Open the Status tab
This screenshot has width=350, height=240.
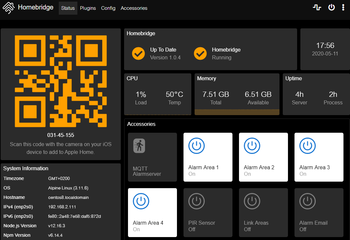[x=68, y=8]
